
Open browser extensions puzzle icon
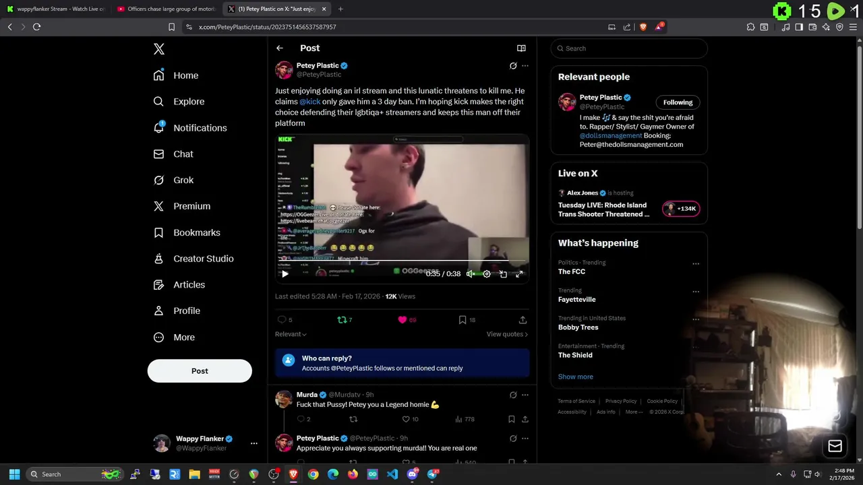pyautogui.click(x=750, y=27)
